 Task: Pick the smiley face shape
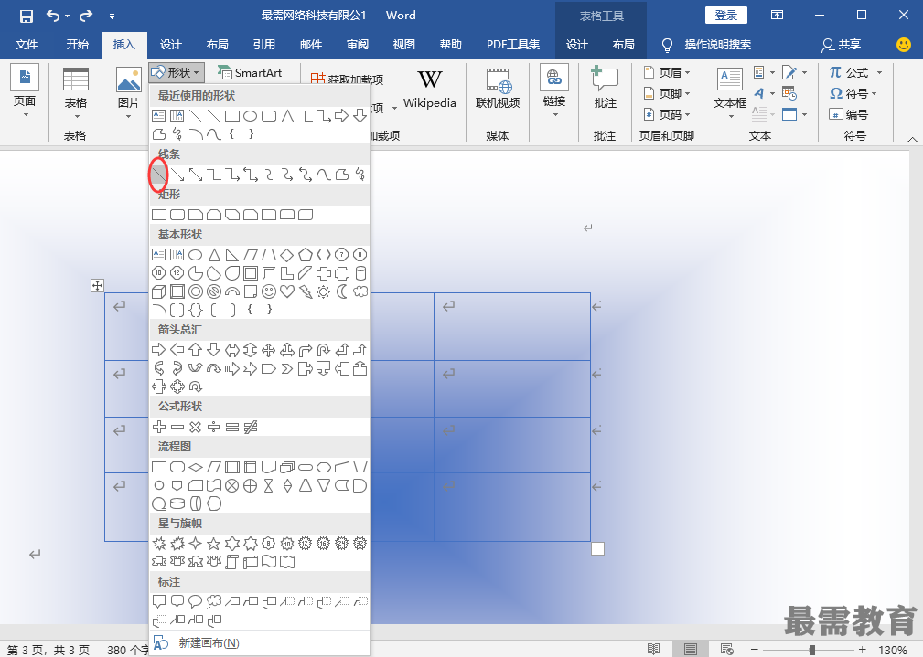click(x=268, y=291)
